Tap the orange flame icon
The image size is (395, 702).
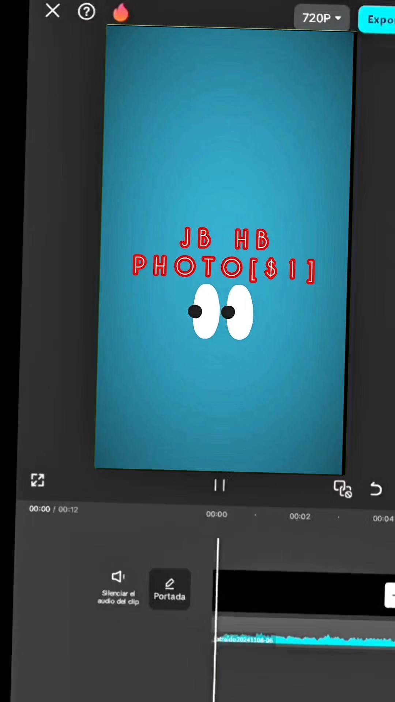121,12
